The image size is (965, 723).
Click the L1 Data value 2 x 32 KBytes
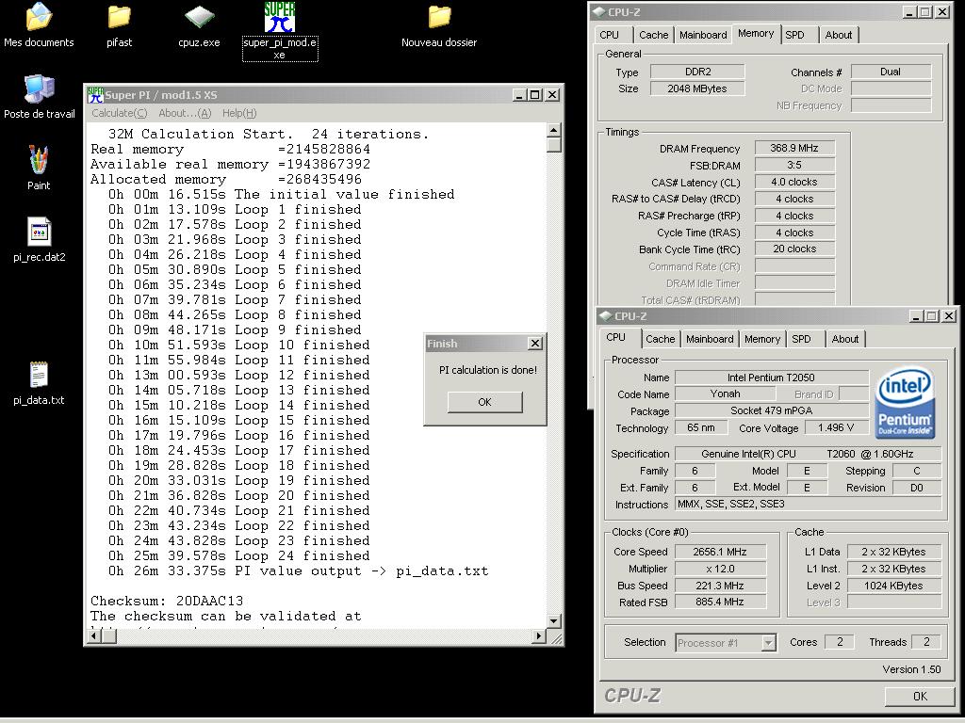893,552
